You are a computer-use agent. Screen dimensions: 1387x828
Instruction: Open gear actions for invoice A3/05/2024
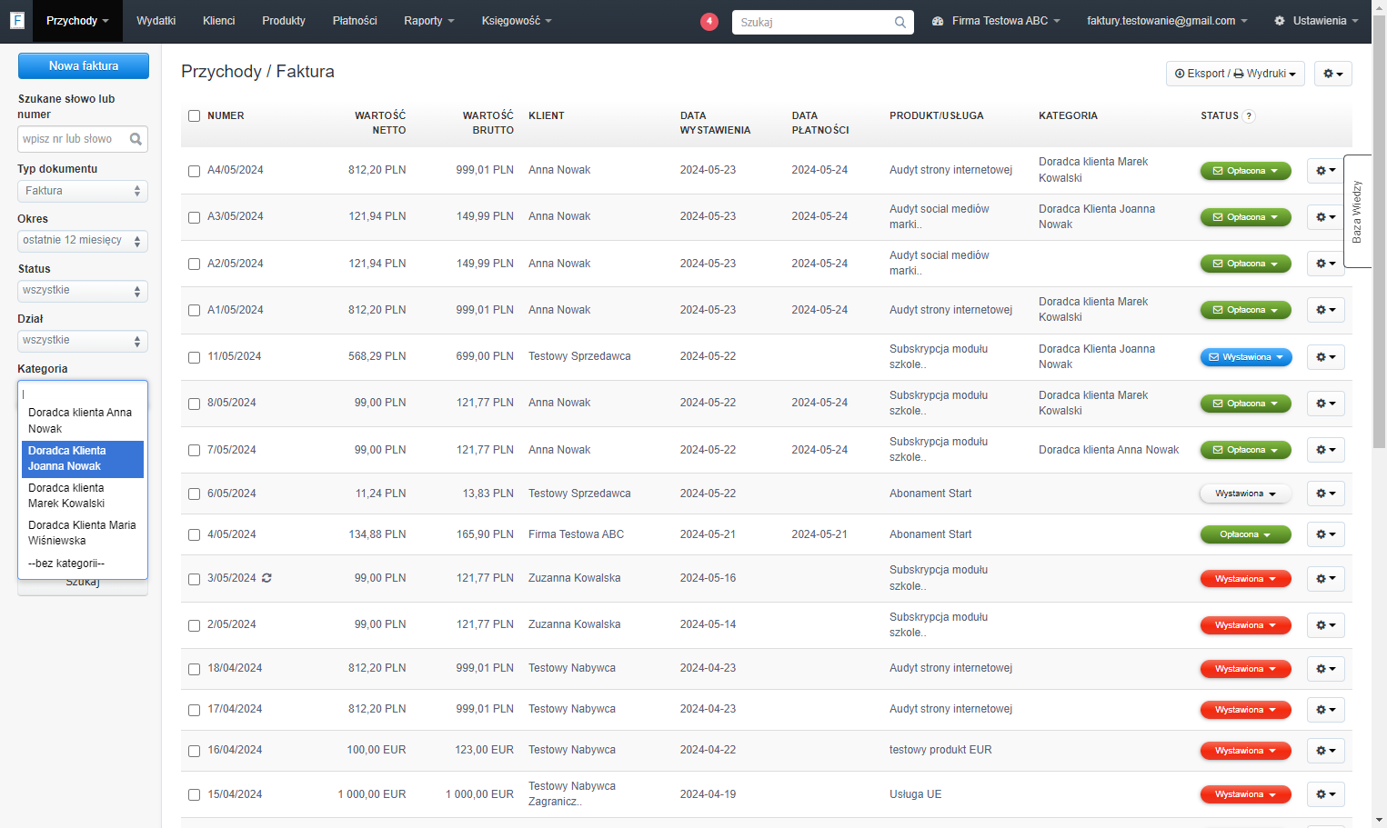[x=1325, y=217]
